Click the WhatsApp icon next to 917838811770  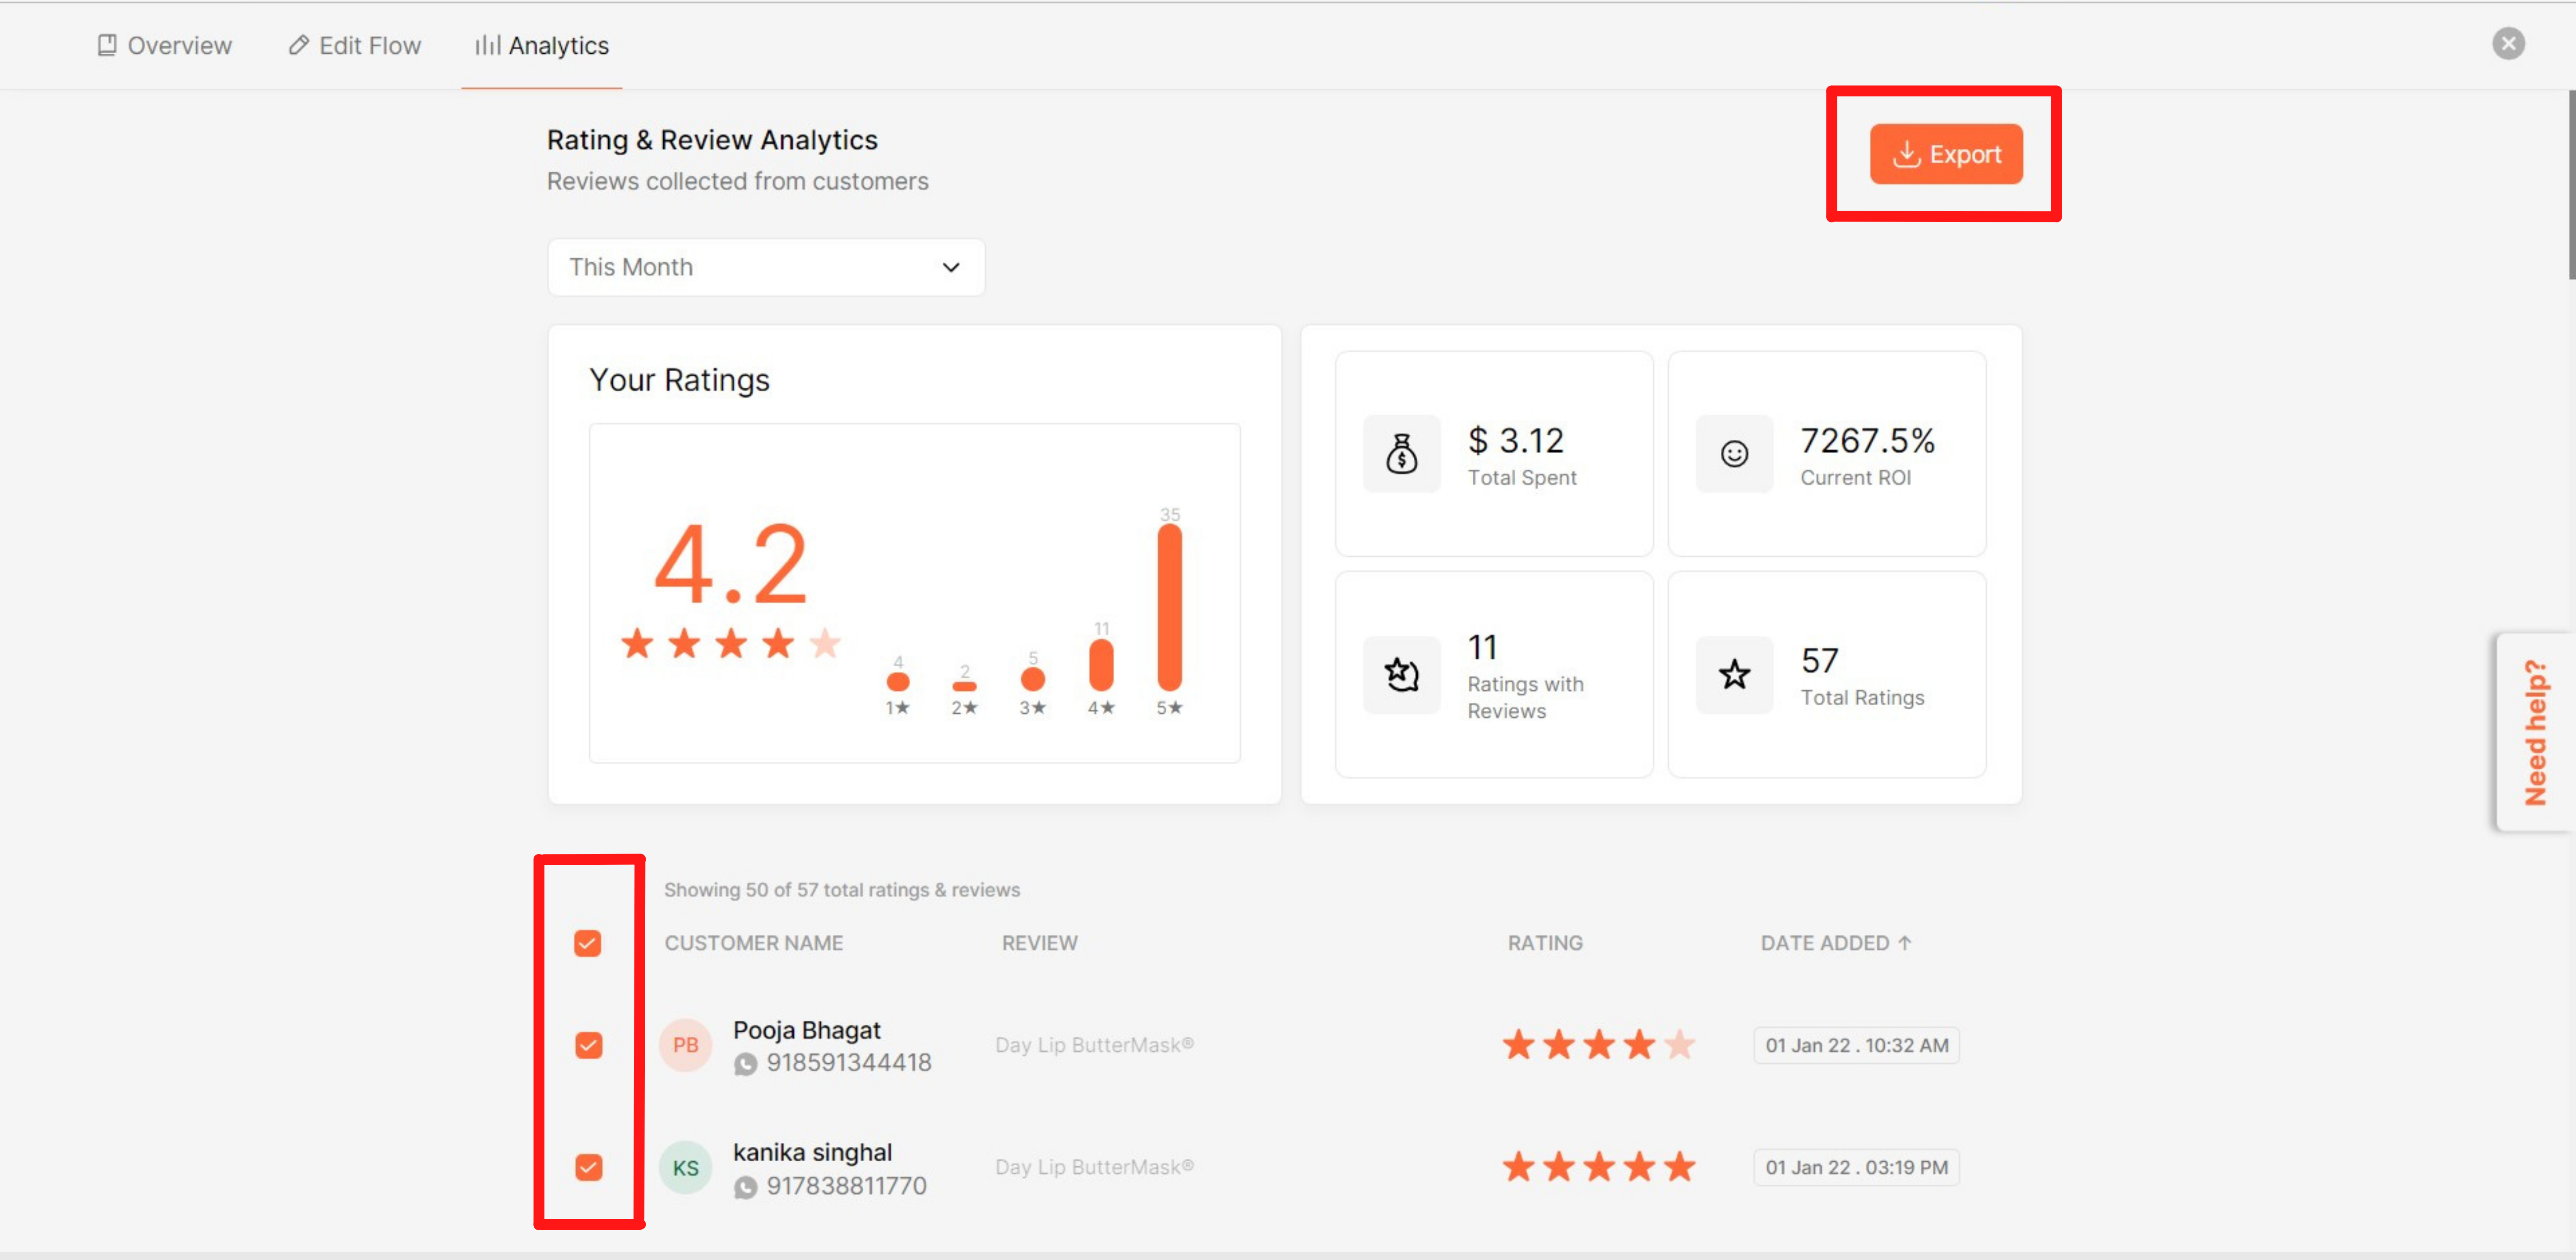tap(745, 1187)
